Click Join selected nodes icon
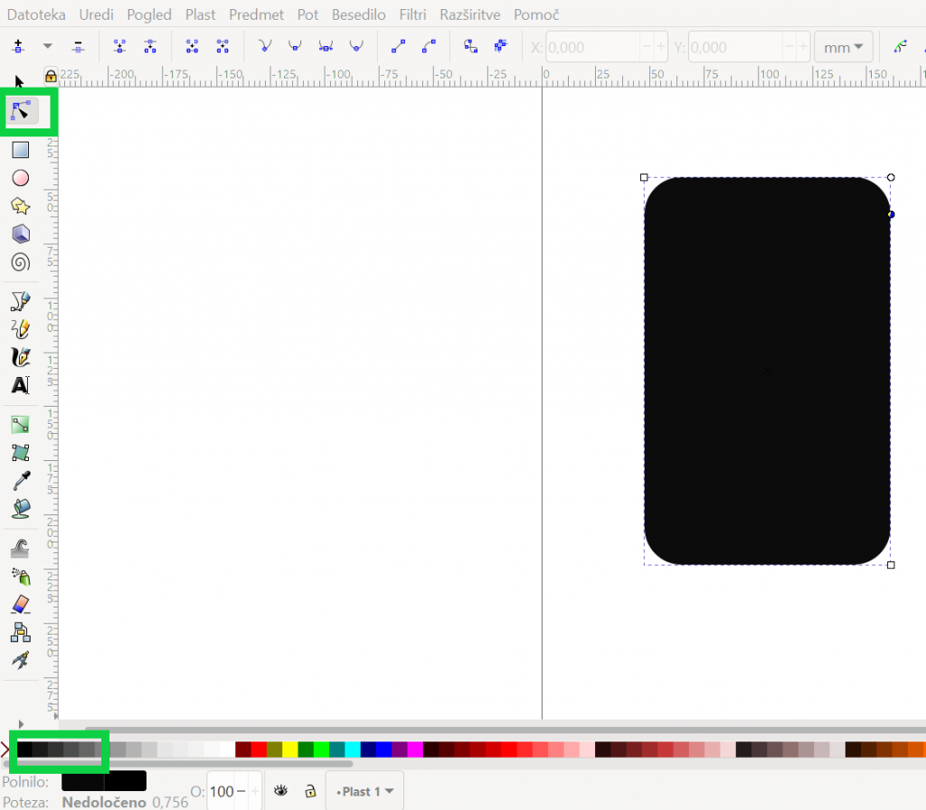Screen dimensions: 926x810 (119, 46)
